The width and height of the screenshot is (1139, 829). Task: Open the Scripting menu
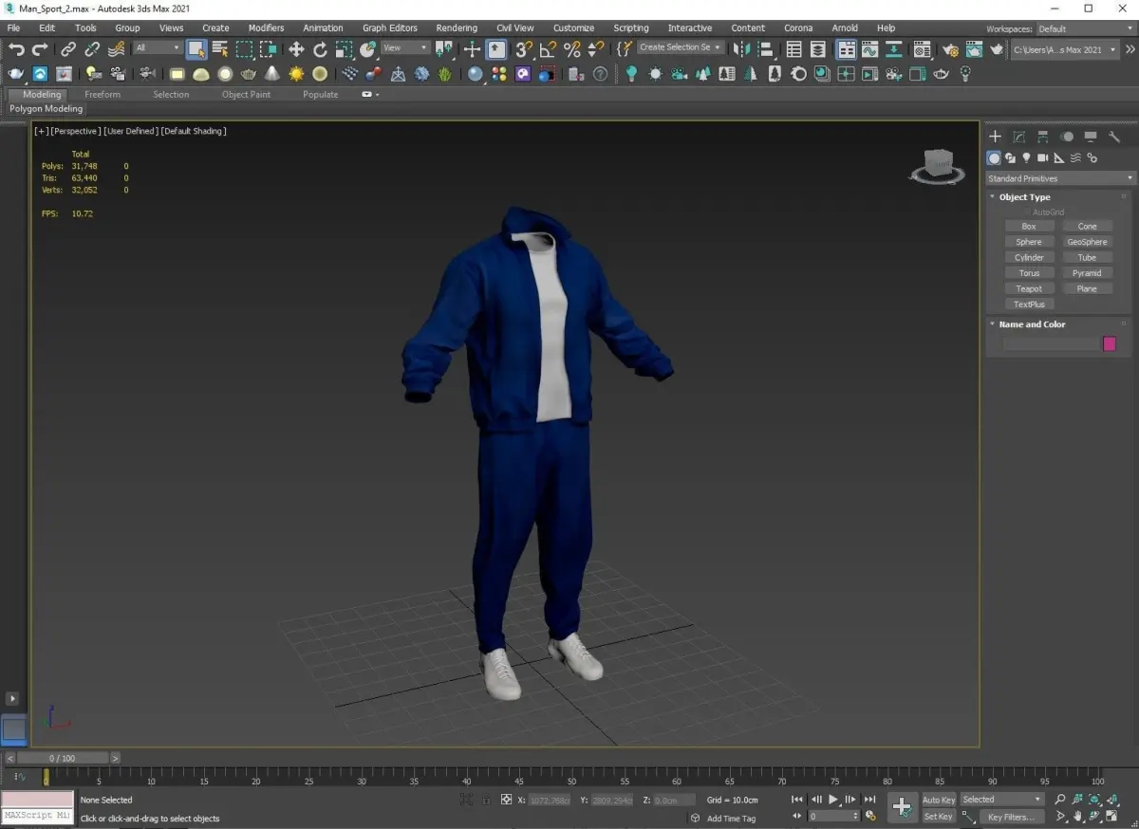631,28
